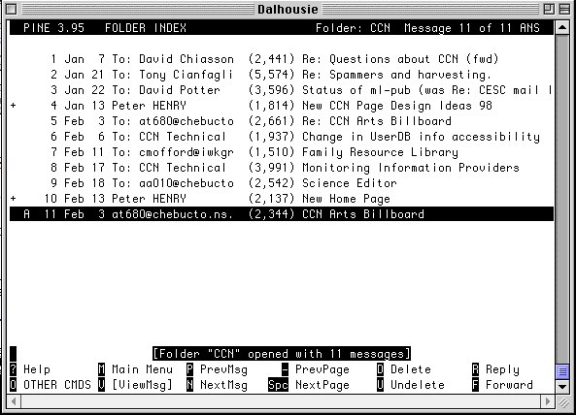The height and width of the screenshot is (415, 576).
Task: Click vertical scrollbar up arrow
Action: [x=562, y=27]
